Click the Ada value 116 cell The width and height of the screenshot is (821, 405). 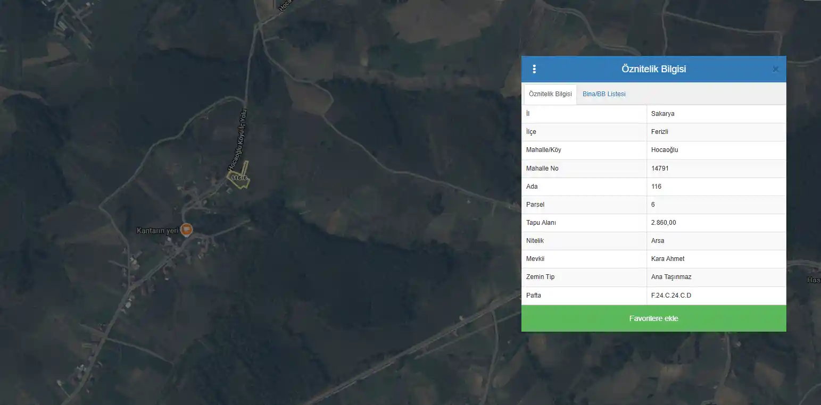pyautogui.click(x=716, y=187)
